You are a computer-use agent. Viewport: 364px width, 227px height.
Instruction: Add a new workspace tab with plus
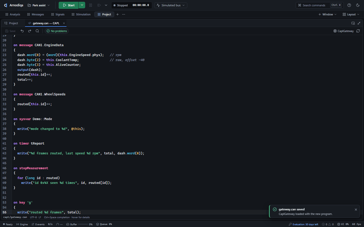(118, 14)
